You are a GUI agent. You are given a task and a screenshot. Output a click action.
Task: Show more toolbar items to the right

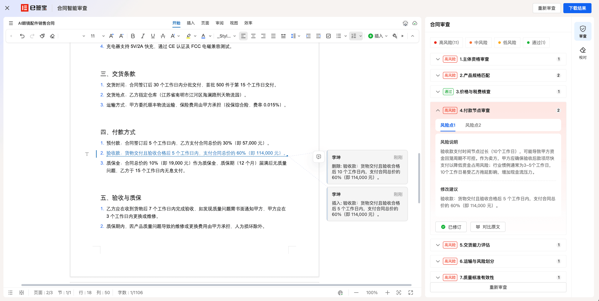403,36
